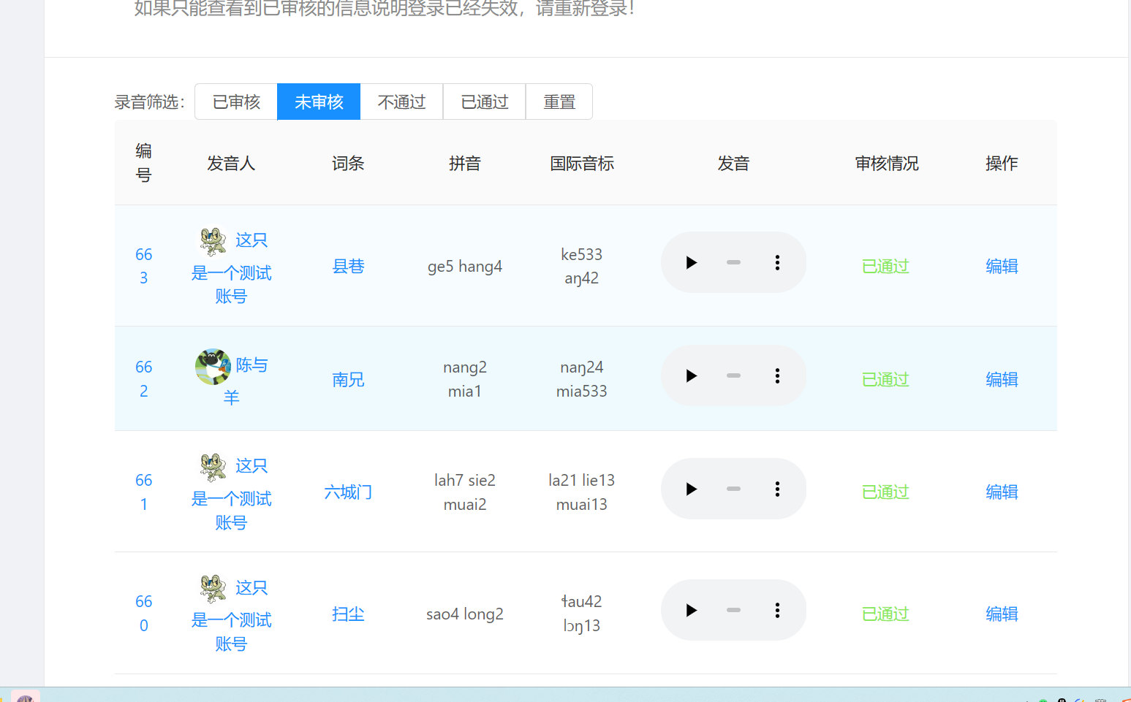The height and width of the screenshot is (702, 1131).
Task: Play the audio for entry 南兄
Action: pos(691,375)
